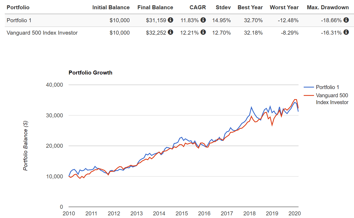Image resolution: width=354 pixels, height=218 pixels.
Task: Select the Worst Year column header
Action: [284, 7]
